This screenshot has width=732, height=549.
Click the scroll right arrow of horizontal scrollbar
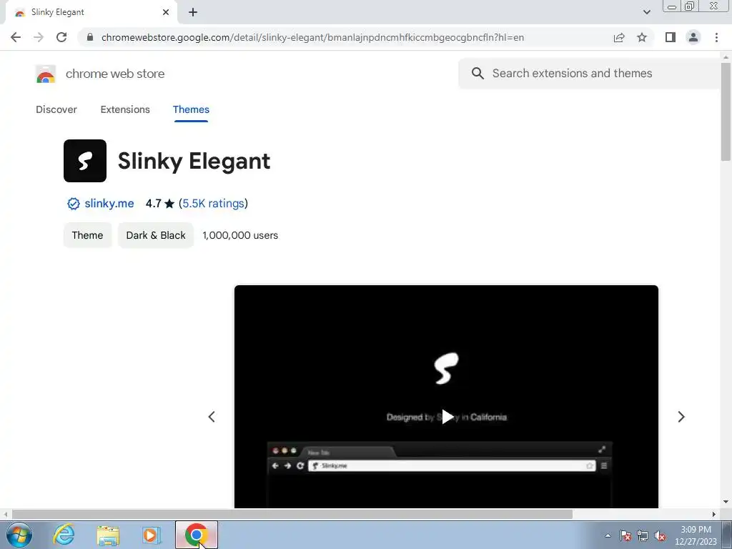(x=714, y=515)
